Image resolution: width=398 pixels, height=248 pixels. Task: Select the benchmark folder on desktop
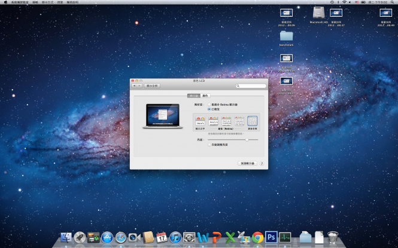pyautogui.click(x=286, y=36)
